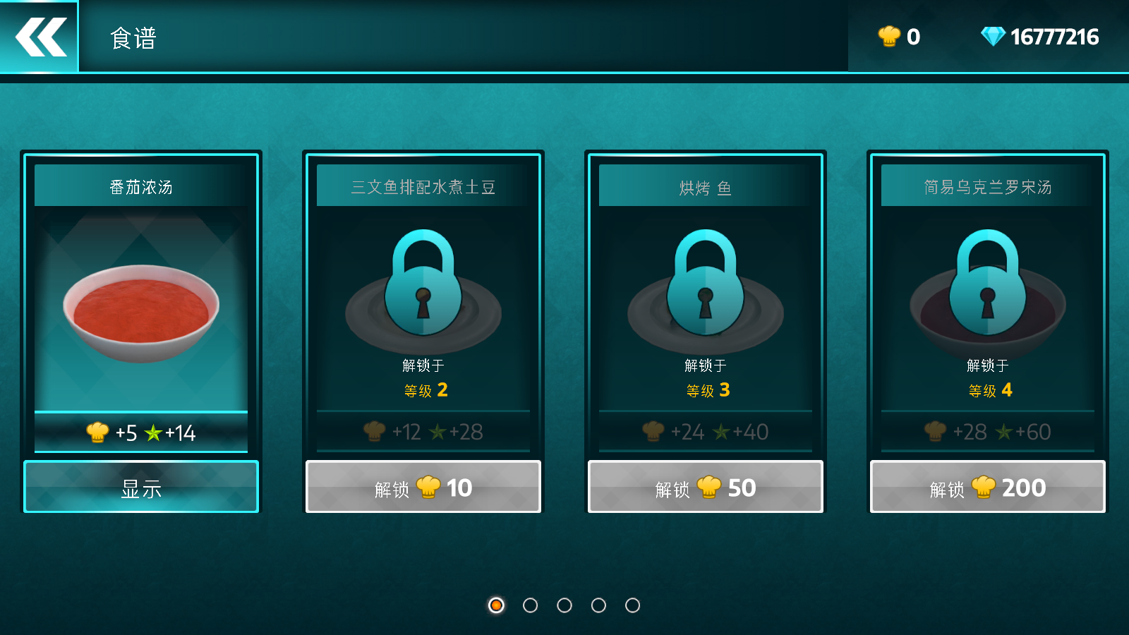Switch to the third page dot

[x=564, y=605]
